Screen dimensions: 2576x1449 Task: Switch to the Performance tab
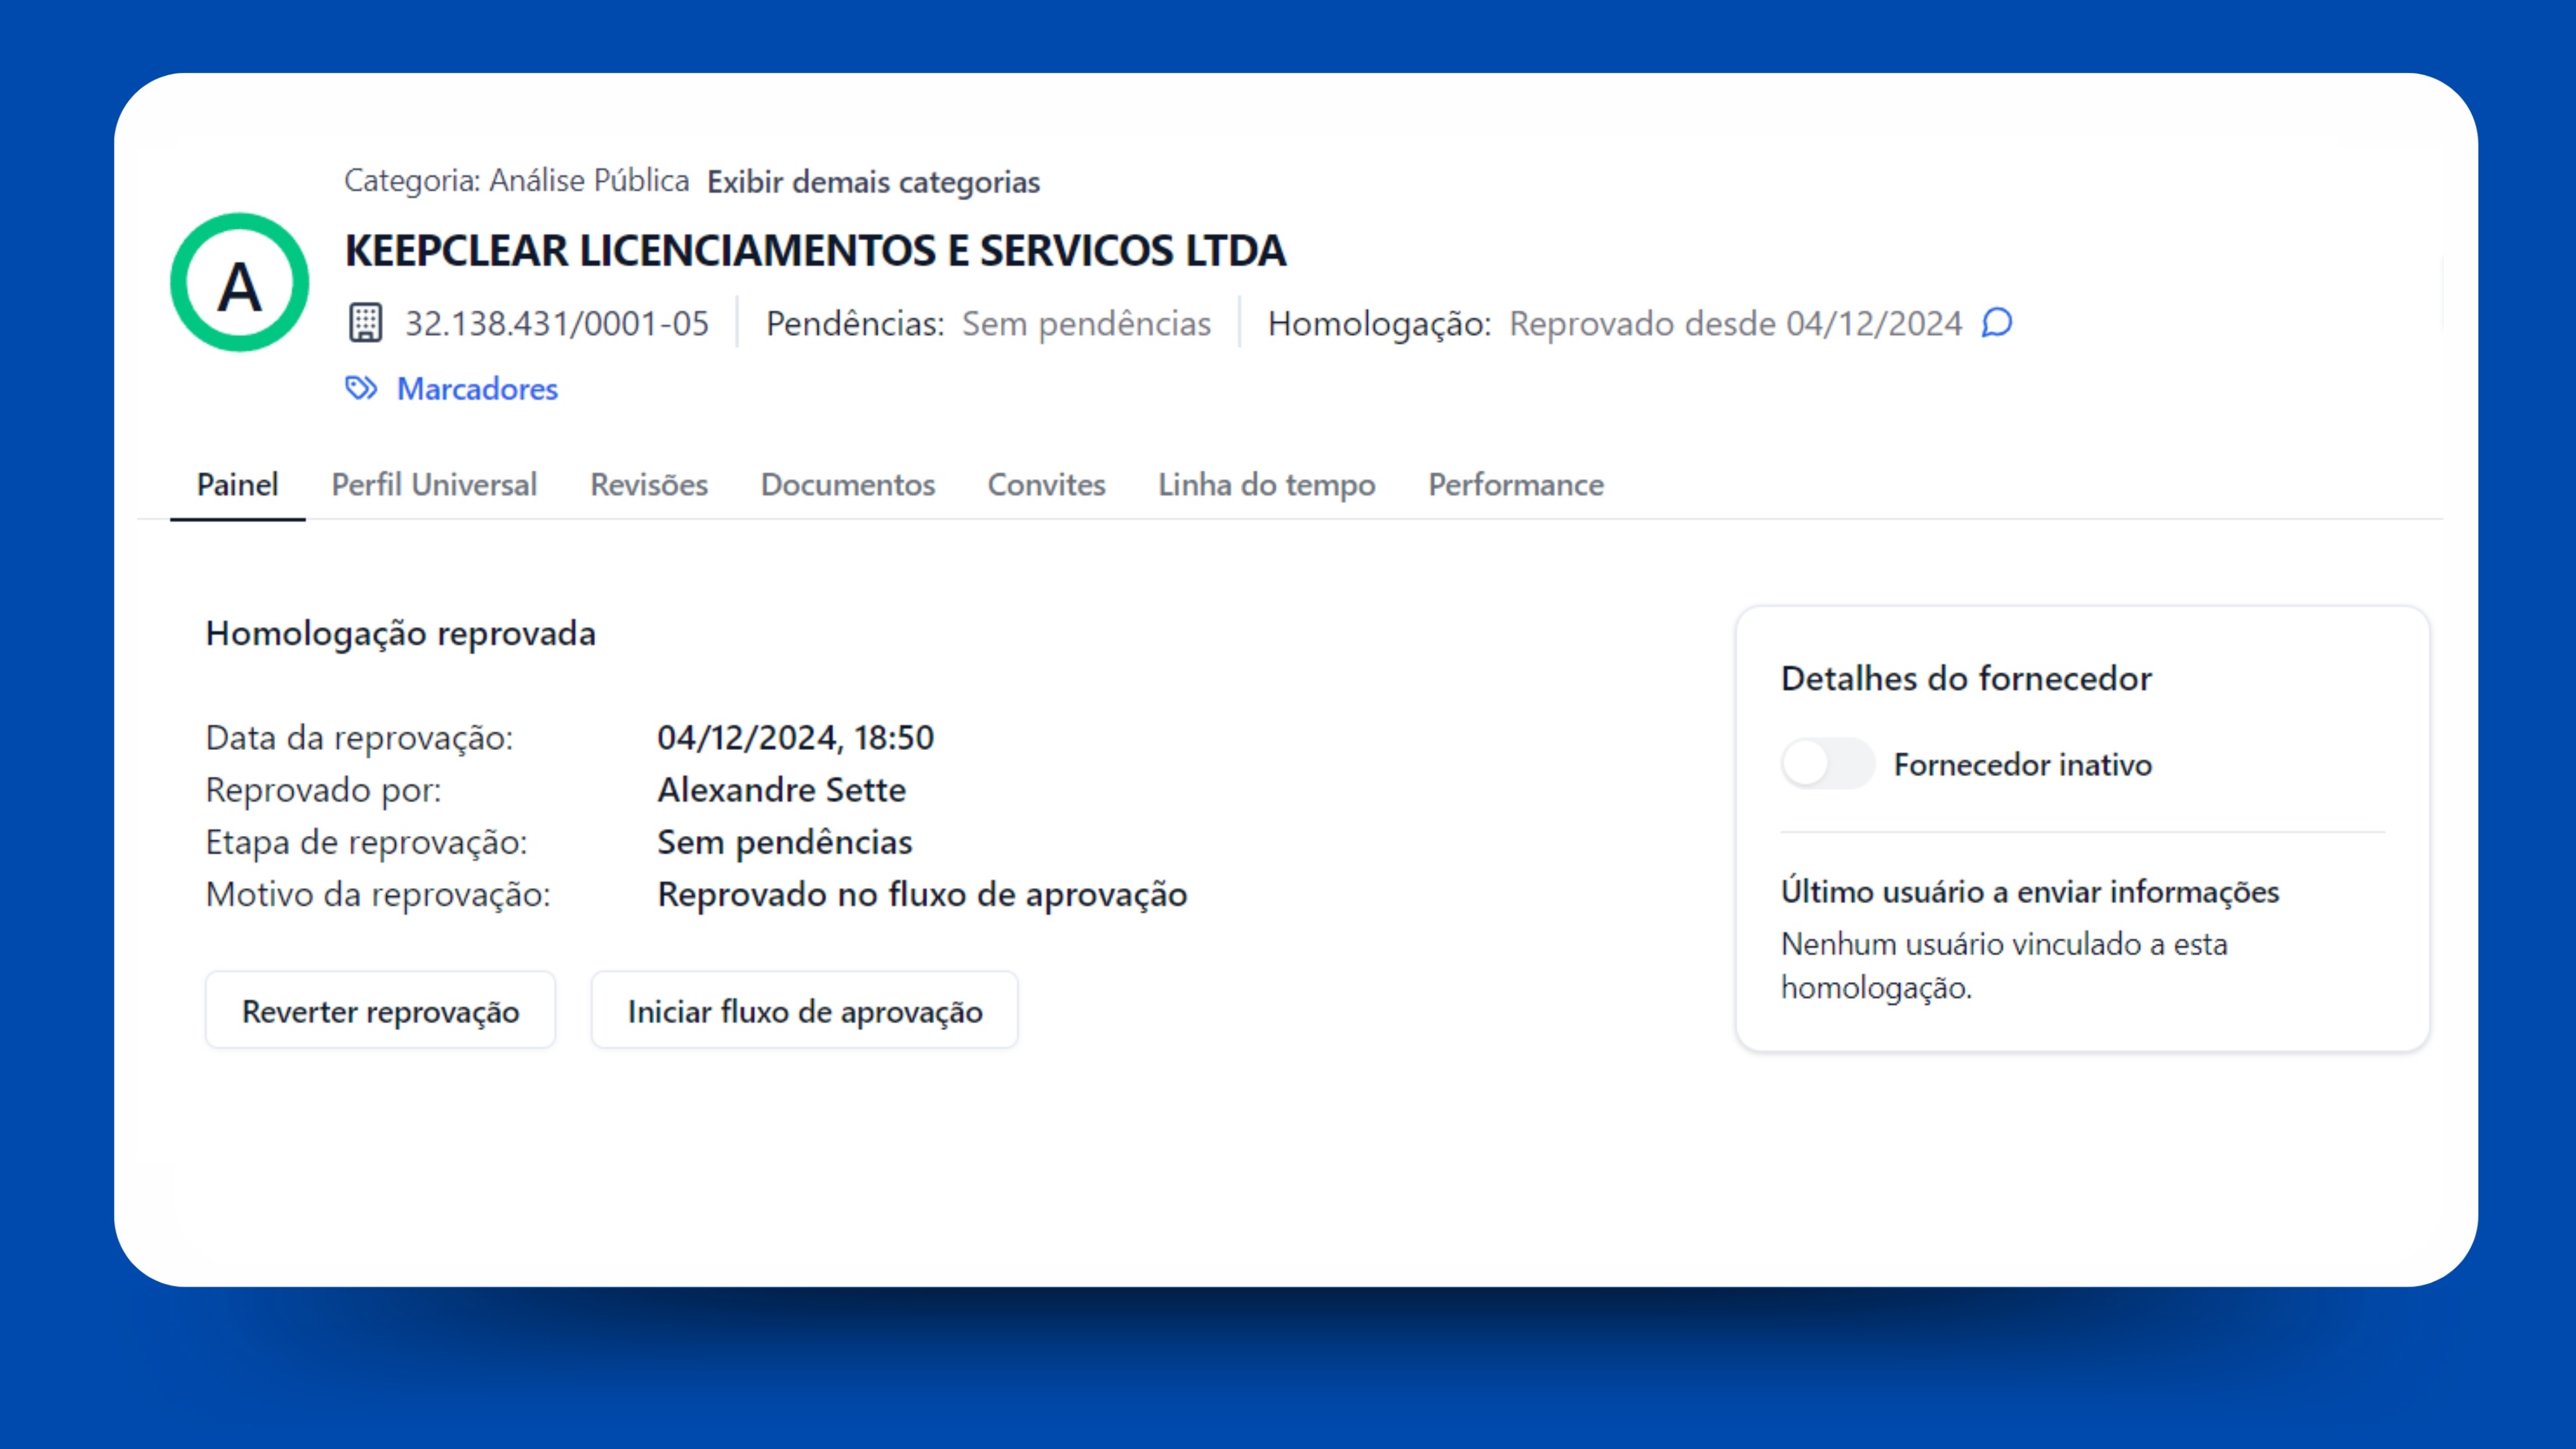coord(1516,485)
